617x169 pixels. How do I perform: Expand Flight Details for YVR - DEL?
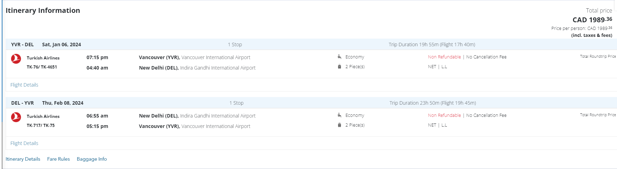coord(24,85)
